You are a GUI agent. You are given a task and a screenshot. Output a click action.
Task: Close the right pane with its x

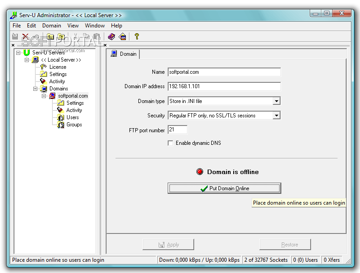pyautogui.click(x=105, y=45)
